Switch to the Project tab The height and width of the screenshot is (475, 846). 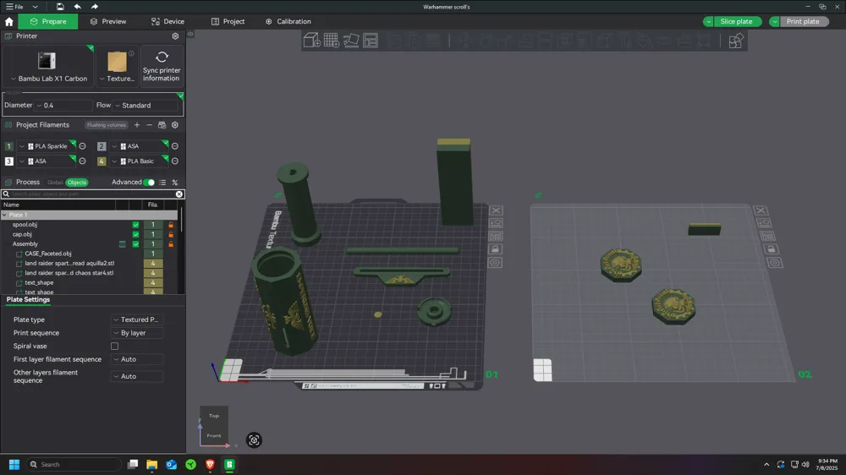pyautogui.click(x=228, y=22)
